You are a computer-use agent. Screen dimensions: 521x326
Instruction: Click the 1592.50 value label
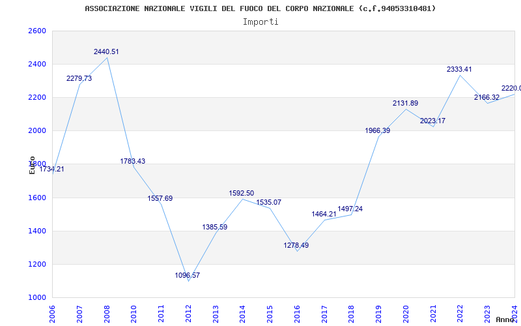241,193
